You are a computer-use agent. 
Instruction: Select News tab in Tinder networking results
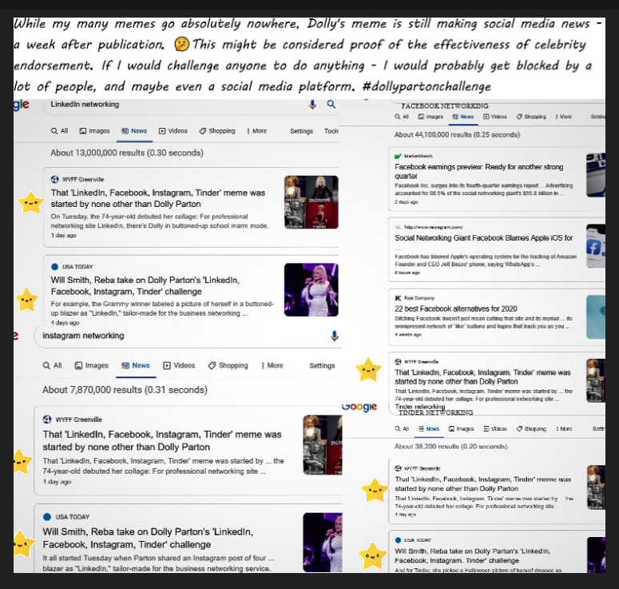coord(429,428)
